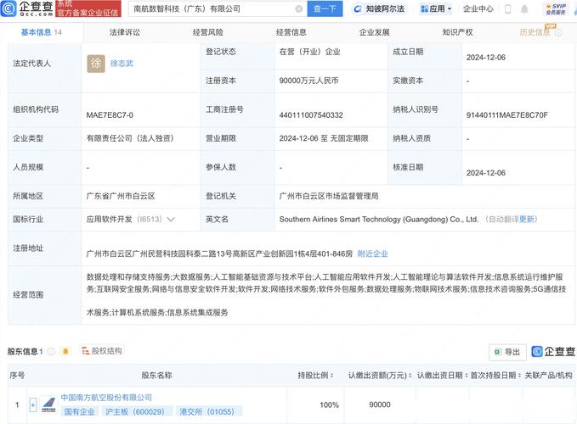Click the Qcc.com logo icon
The height and width of the screenshot is (424, 577).
(8, 8)
